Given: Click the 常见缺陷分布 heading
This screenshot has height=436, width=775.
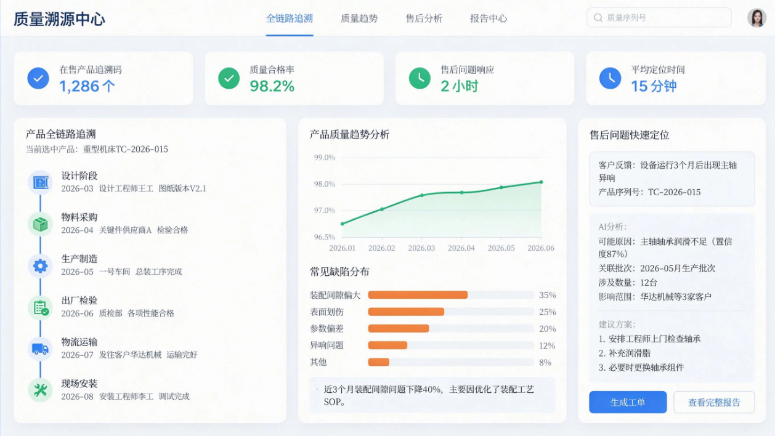Looking at the screenshot, I should click(339, 272).
